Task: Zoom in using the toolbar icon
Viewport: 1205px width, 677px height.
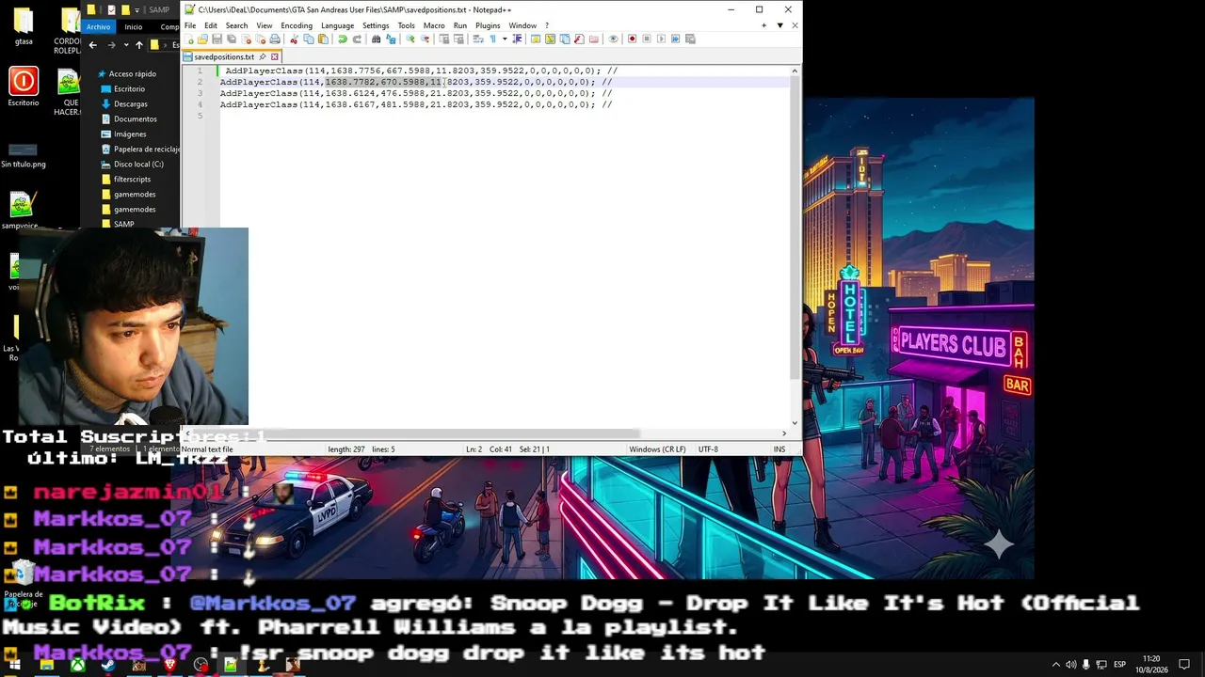Action: (x=410, y=39)
